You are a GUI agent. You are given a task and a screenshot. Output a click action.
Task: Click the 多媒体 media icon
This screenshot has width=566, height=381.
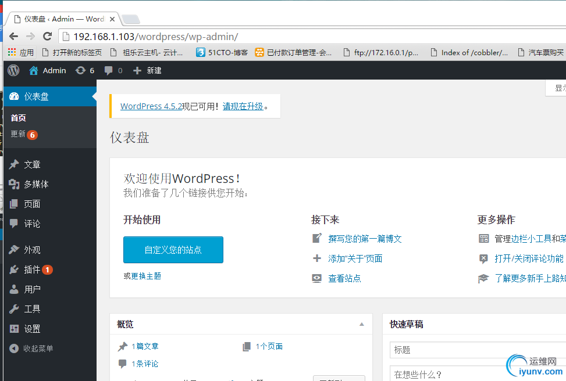[14, 184]
